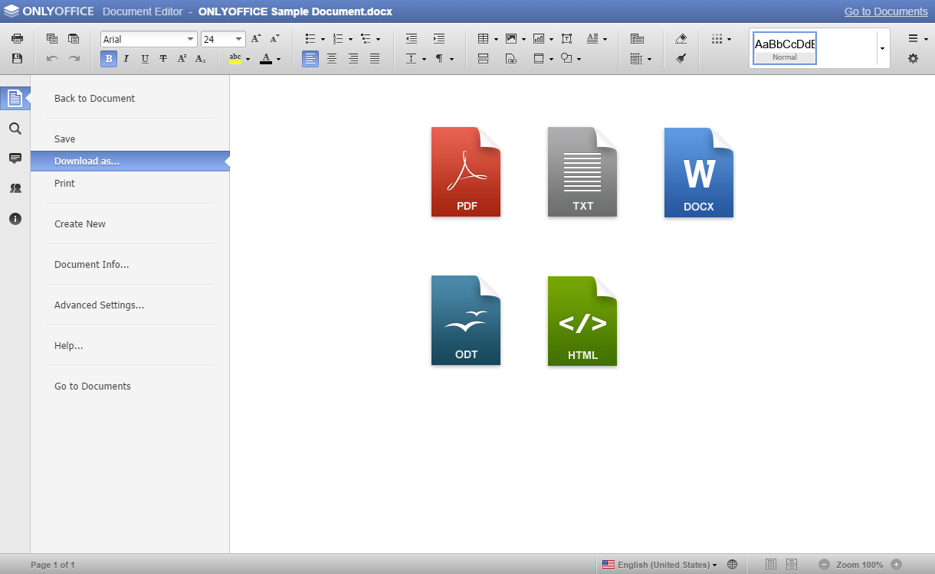Screen dimensions: 935x574
Task: Download document as DOCX
Action: pyautogui.click(x=699, y=172)
